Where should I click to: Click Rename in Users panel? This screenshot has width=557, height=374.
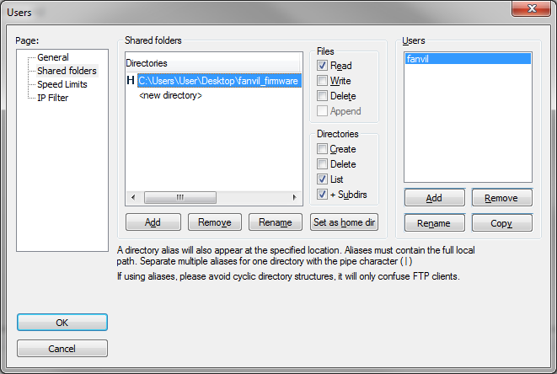tap(435, 223)
